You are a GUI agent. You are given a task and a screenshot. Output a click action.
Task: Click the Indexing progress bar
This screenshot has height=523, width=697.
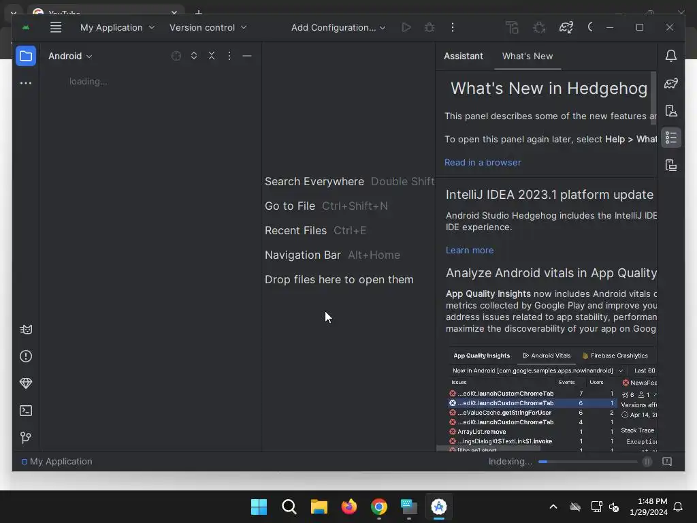tap(587, 462)
